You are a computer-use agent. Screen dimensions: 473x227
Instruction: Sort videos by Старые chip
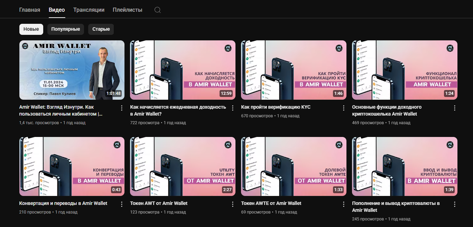click(x=101, y=29)
